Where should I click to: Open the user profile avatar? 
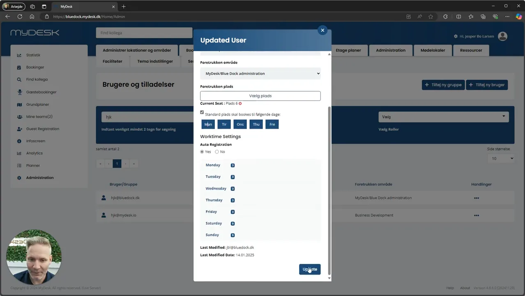click(502, 36)
